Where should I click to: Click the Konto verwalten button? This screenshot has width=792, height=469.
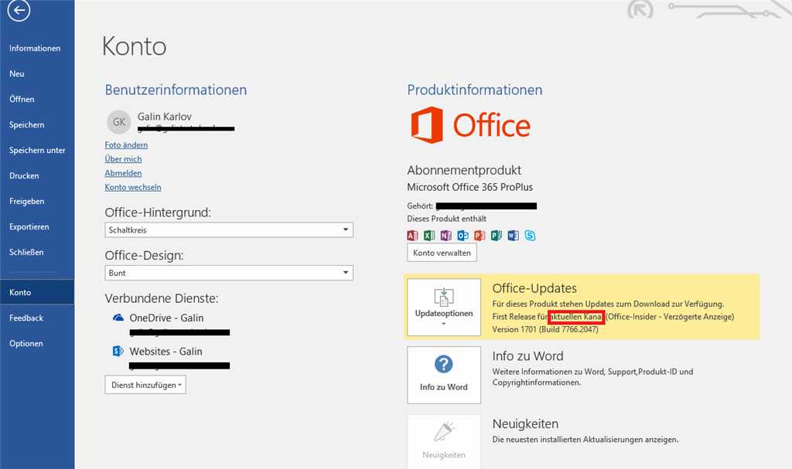(x=442, y=253)
